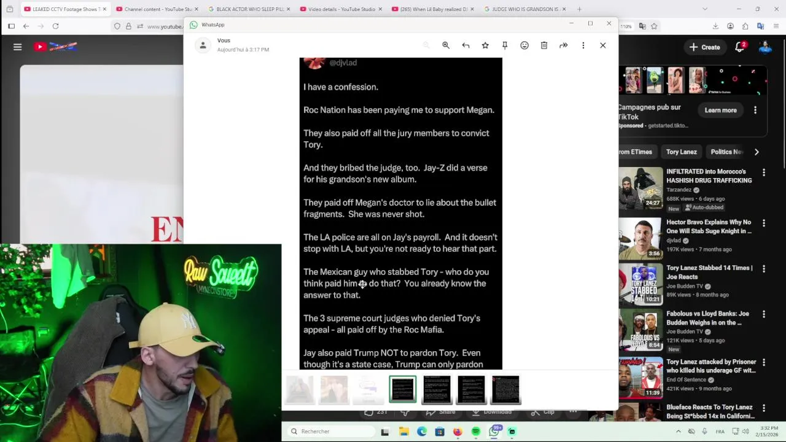Open Tory Lanez attacked by Prisoner video
The width and height of the screenshot is (786, 442).
tap(710, 366)
